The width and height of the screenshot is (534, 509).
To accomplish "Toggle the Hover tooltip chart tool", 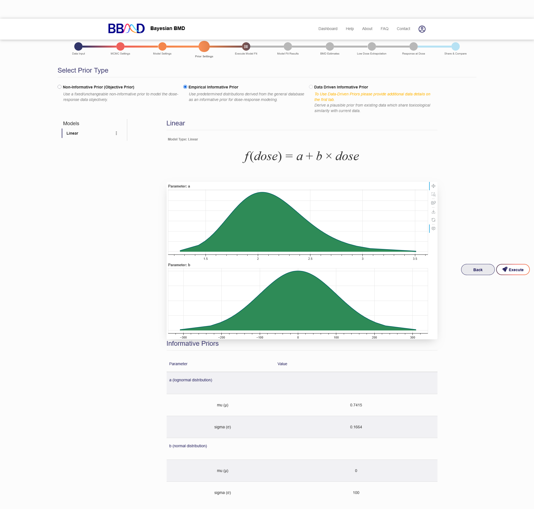I will pos(433,229).
